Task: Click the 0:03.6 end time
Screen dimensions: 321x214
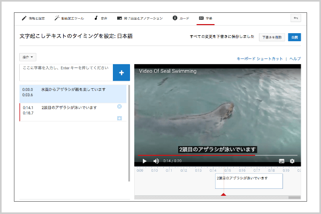Action: (28, 95)
